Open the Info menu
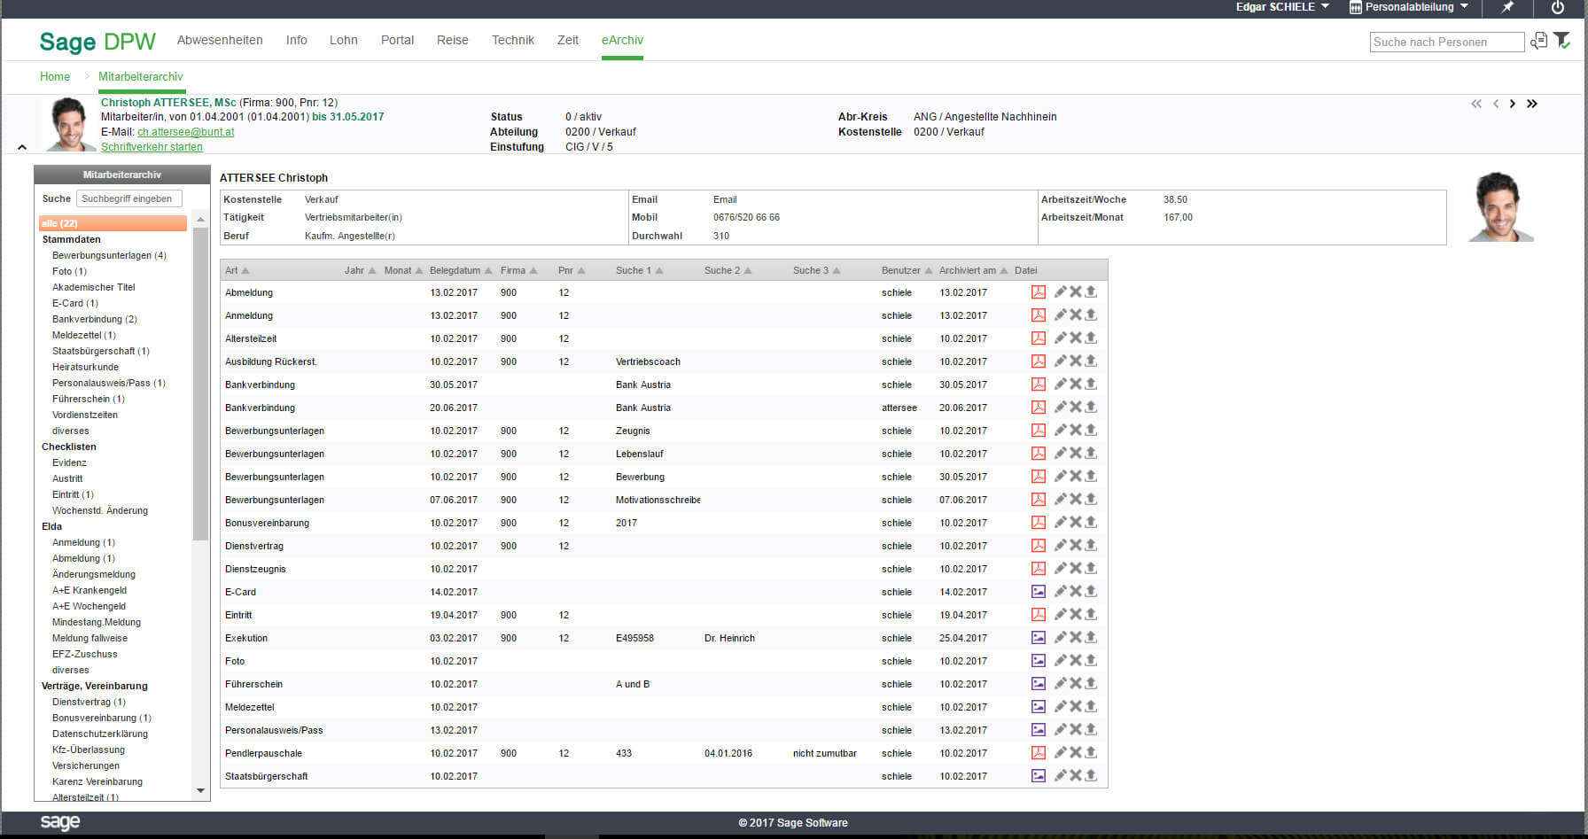The height and width of the screenshot is (839, 1588). point(297,40)
